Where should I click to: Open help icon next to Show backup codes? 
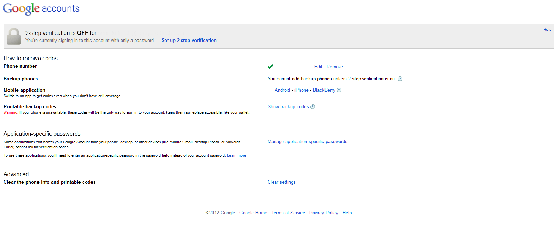312,107
